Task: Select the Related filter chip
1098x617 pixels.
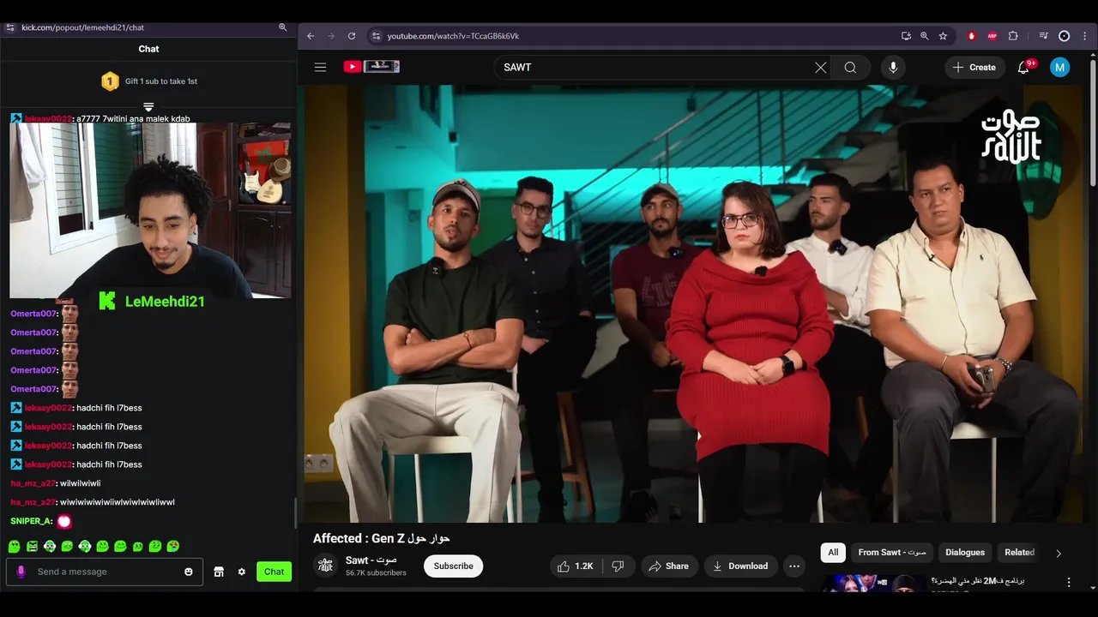Action: [1019, 553]
